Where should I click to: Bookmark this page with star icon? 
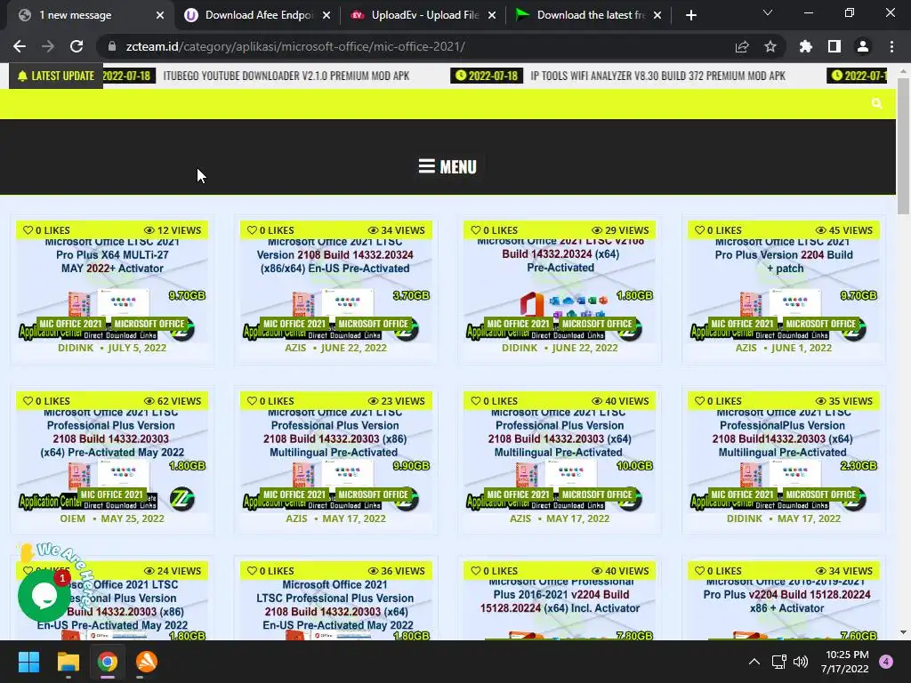tap(770, 46)
